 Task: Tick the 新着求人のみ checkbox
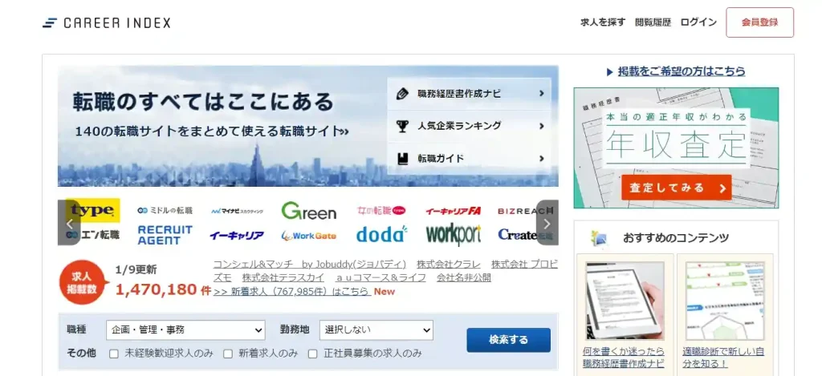(227, 354)
